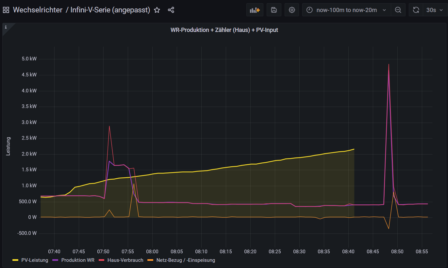
Task: Zoom out the time range
Action: point(398,10)
